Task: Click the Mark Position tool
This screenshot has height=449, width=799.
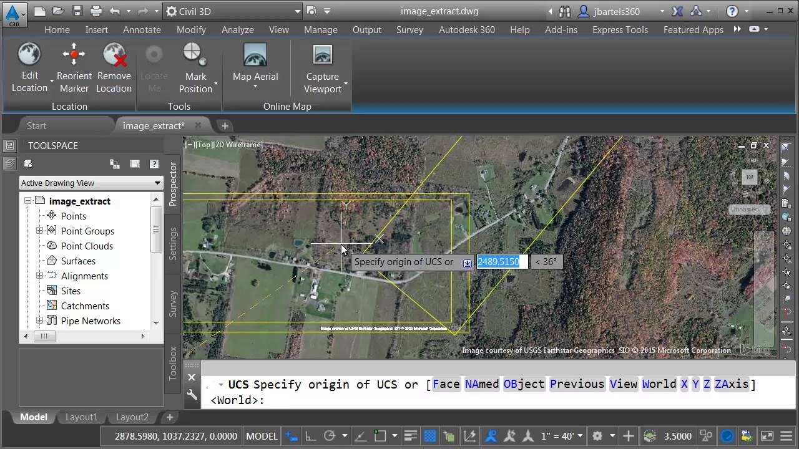Action: point(195,68)
